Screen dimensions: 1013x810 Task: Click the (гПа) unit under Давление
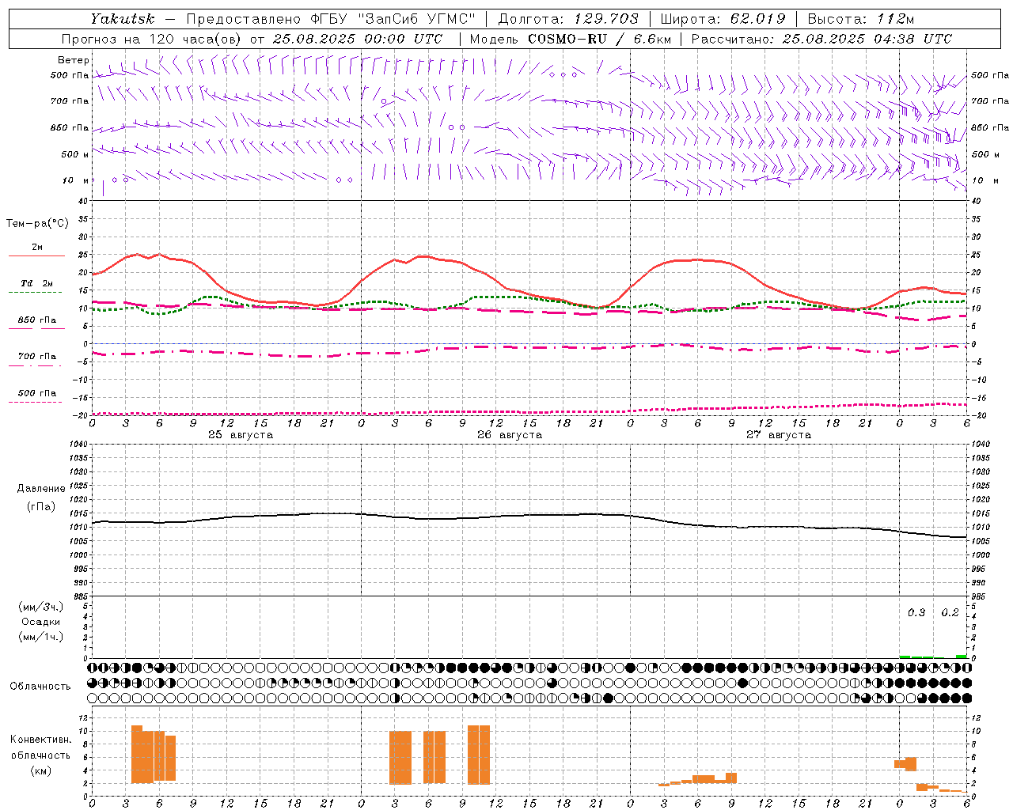point(41,507)
